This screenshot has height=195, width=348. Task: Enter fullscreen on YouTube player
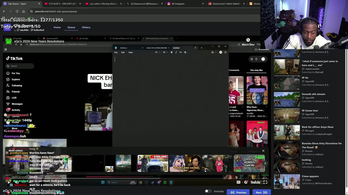coord(265,182)
